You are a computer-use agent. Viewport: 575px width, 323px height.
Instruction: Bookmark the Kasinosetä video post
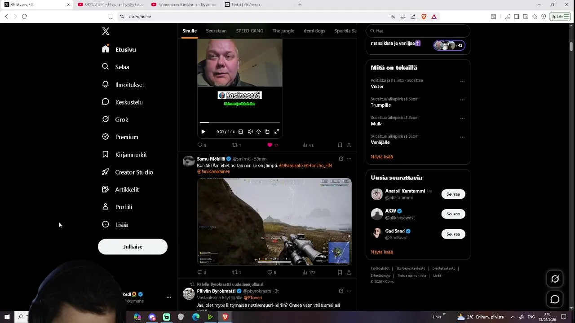pyautogui.click(x=340, y=145)
